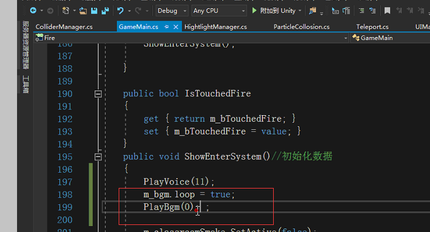Click m_bTouchedFire in the get accessor
This screenshot has width=430, height=232.
click(x=246, y=119)
